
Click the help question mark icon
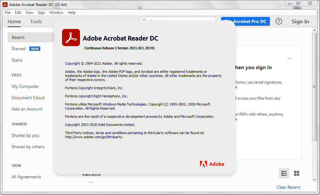coord(279,21)
